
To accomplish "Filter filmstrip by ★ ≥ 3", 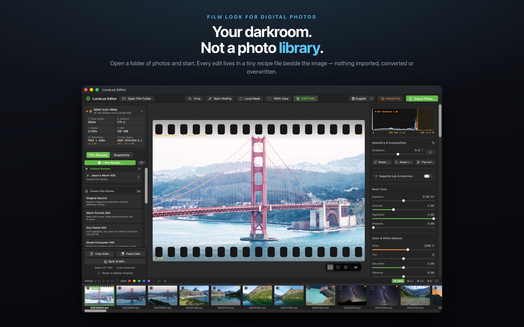I will pos(420,281).
